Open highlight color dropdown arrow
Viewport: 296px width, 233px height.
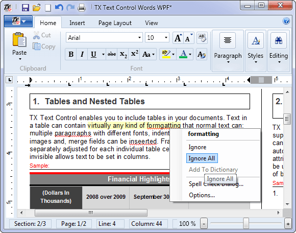click(173, 55)
